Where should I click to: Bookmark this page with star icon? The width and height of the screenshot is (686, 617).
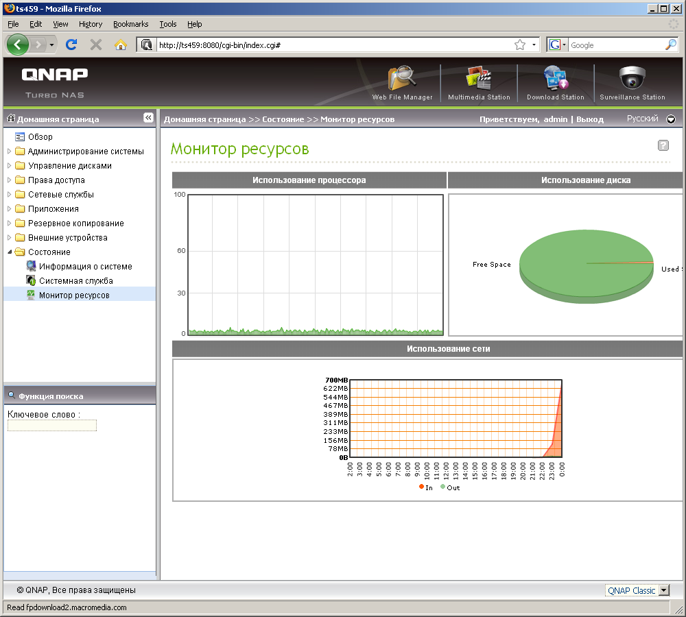[x=520, y=45]
